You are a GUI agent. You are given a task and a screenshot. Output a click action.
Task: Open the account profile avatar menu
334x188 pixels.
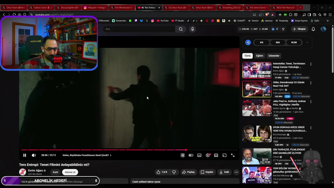pyautogui.click(x=323, y=29)
